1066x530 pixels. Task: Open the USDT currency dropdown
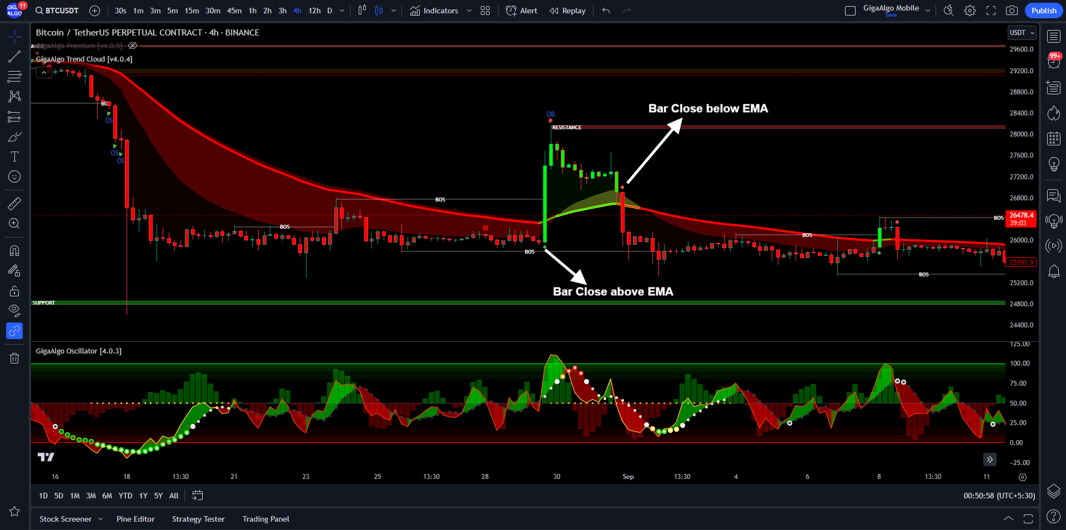tap(1022, 33)
